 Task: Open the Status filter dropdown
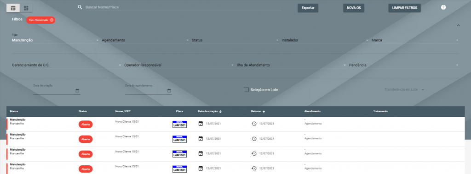[x=235, y=40]
